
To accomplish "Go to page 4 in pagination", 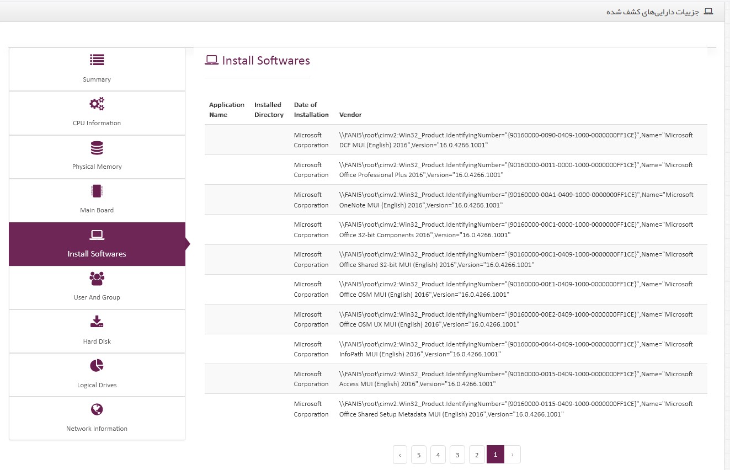I will click(x=438, y=455).
